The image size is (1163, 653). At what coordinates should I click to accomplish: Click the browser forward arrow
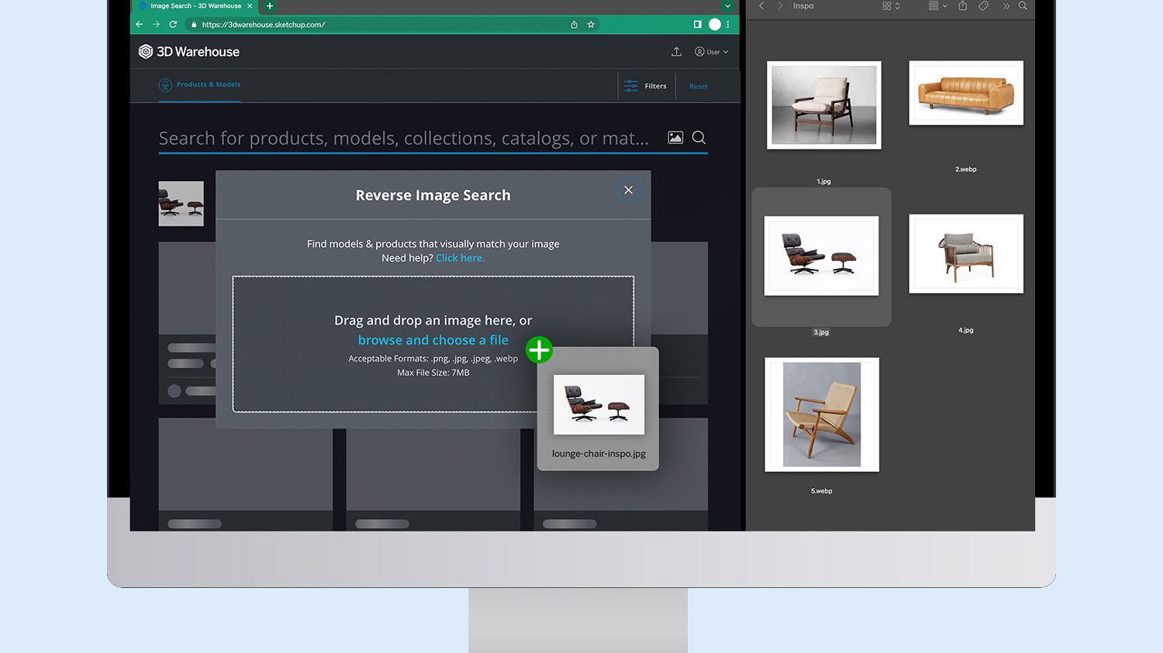point(156,24)
